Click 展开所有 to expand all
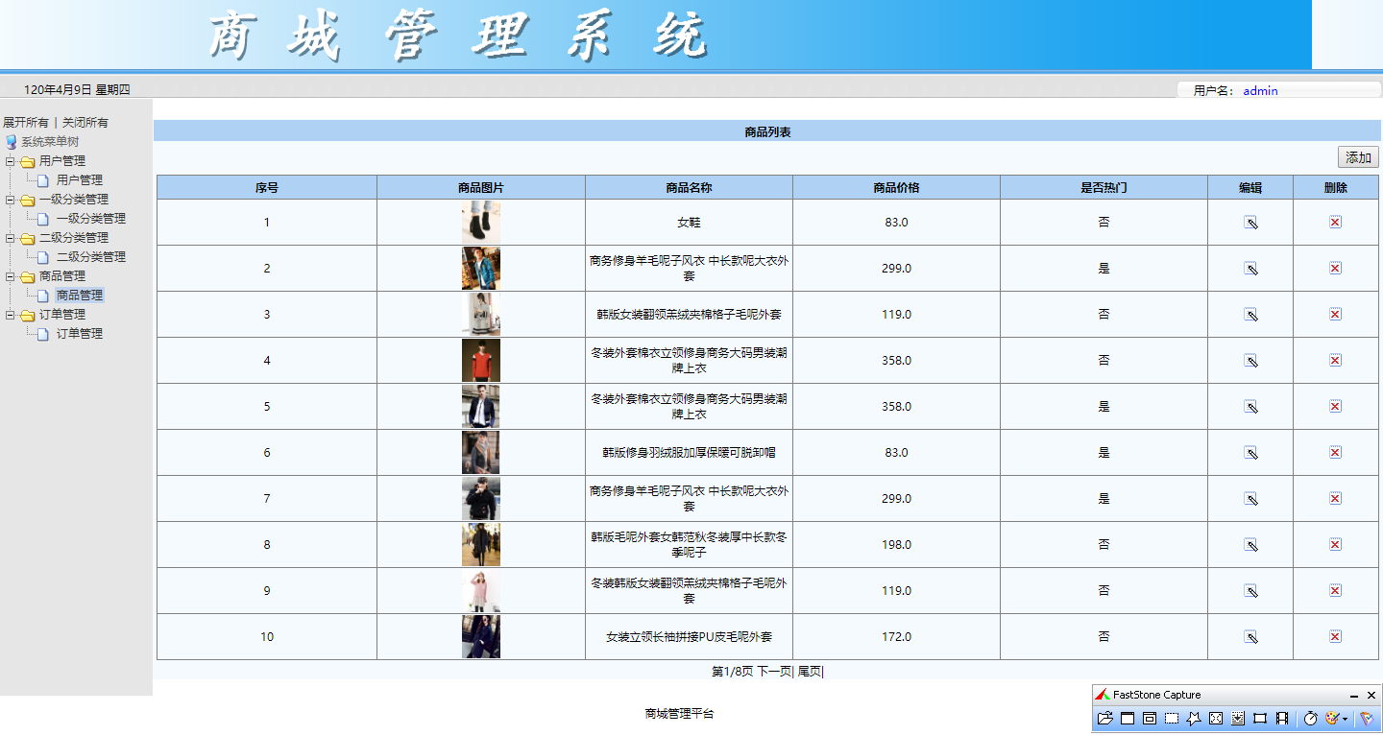 26,123
